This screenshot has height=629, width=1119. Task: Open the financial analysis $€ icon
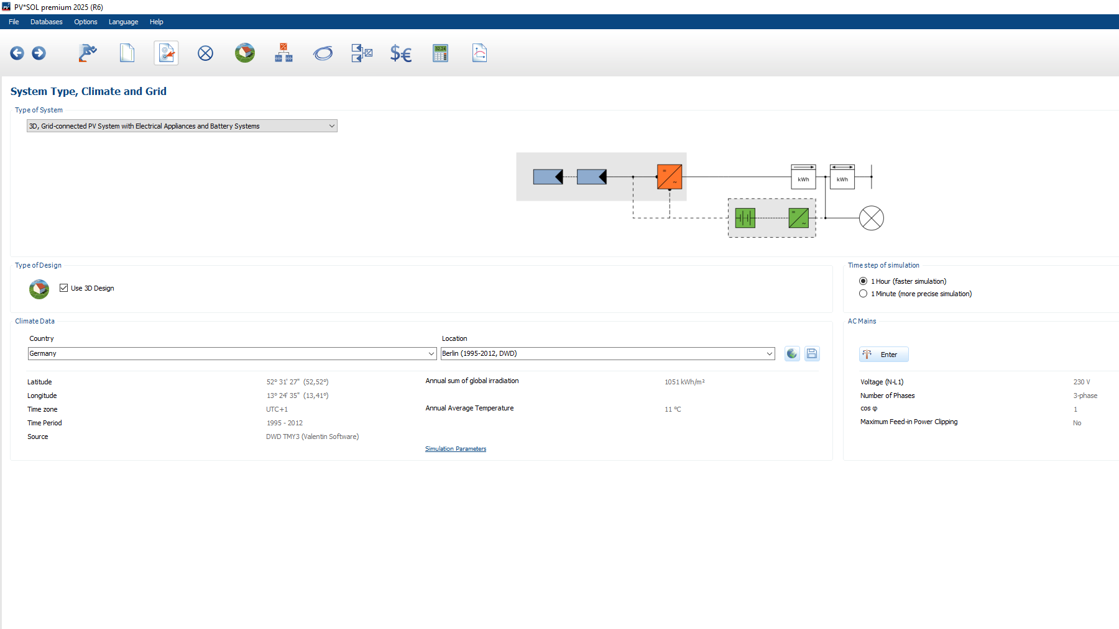coord(400,53)
